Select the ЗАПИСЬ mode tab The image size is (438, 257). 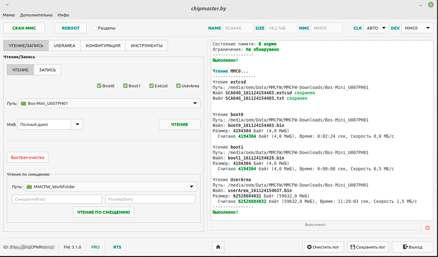(48, 70)
